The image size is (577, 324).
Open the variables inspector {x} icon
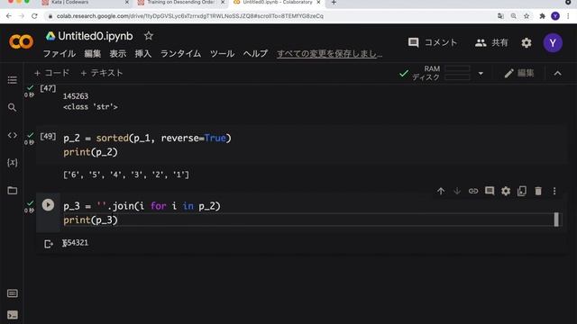coord(12,162)
